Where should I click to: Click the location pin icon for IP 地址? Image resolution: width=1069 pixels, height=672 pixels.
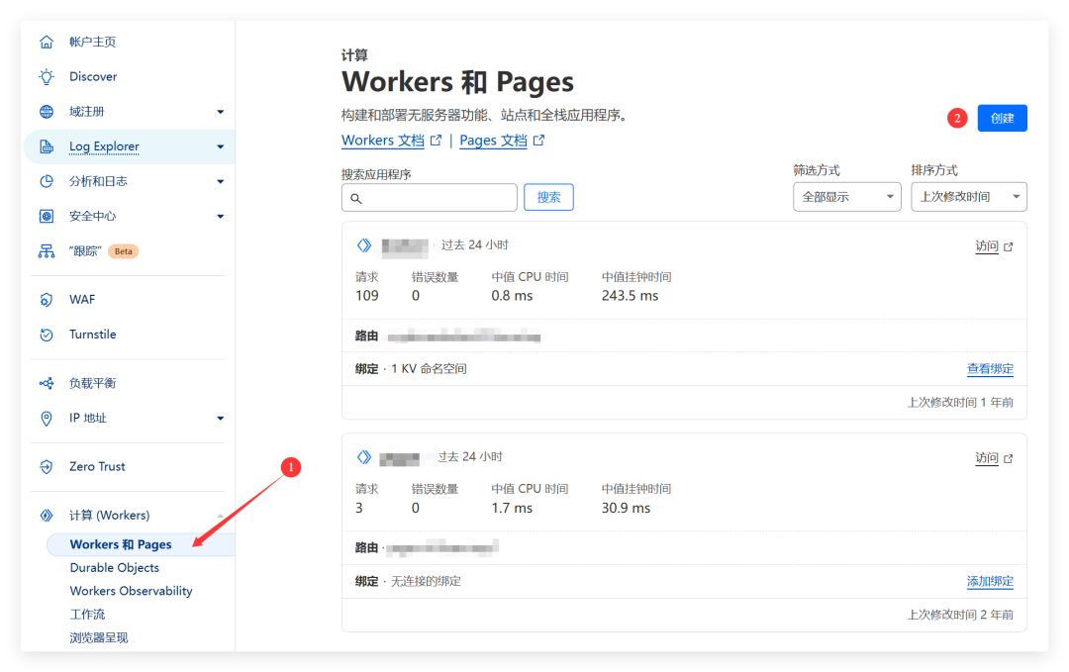pyautogui.click(x=47, y=419)
